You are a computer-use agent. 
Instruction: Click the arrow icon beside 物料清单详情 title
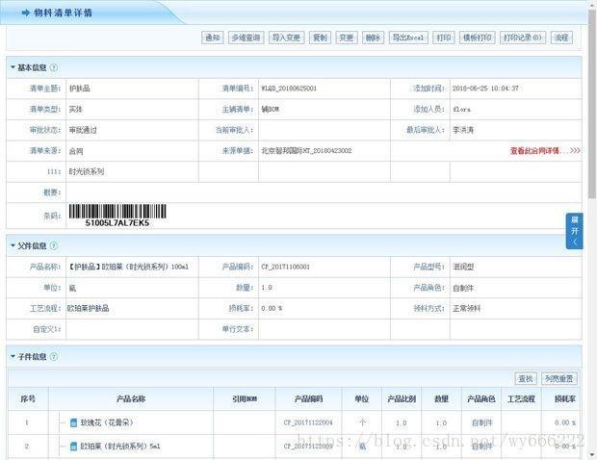[19, 13]
